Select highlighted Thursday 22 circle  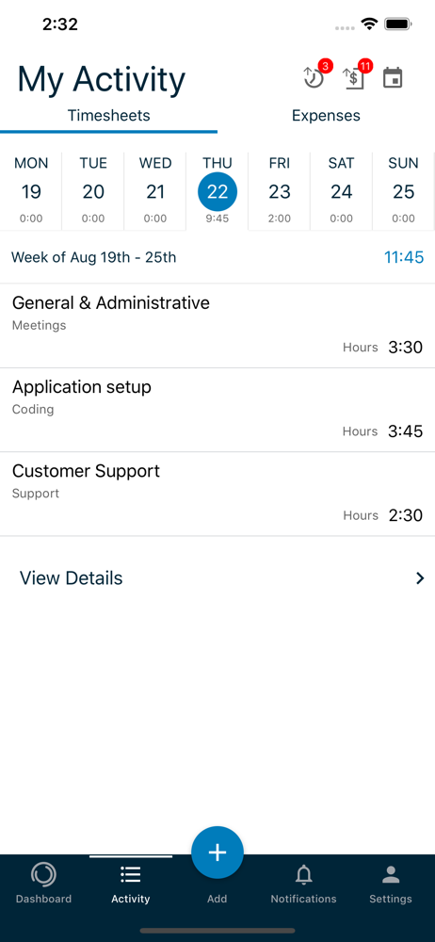pyautogui.click(x=217, y=192)
